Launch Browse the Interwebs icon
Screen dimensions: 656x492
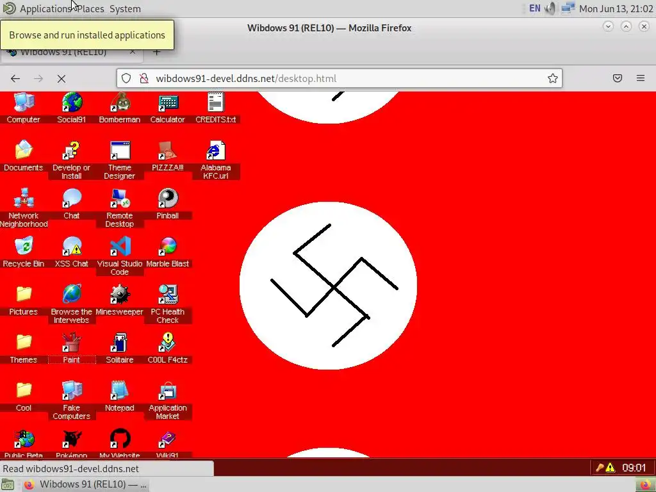pyautogui.click(x=72, y=305)
